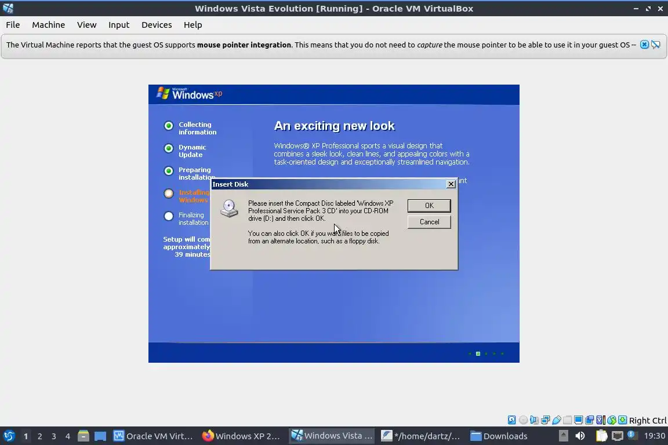Click the mouse integration status icon
Viewport: 668px width, 445px height.
coord(612,420)
